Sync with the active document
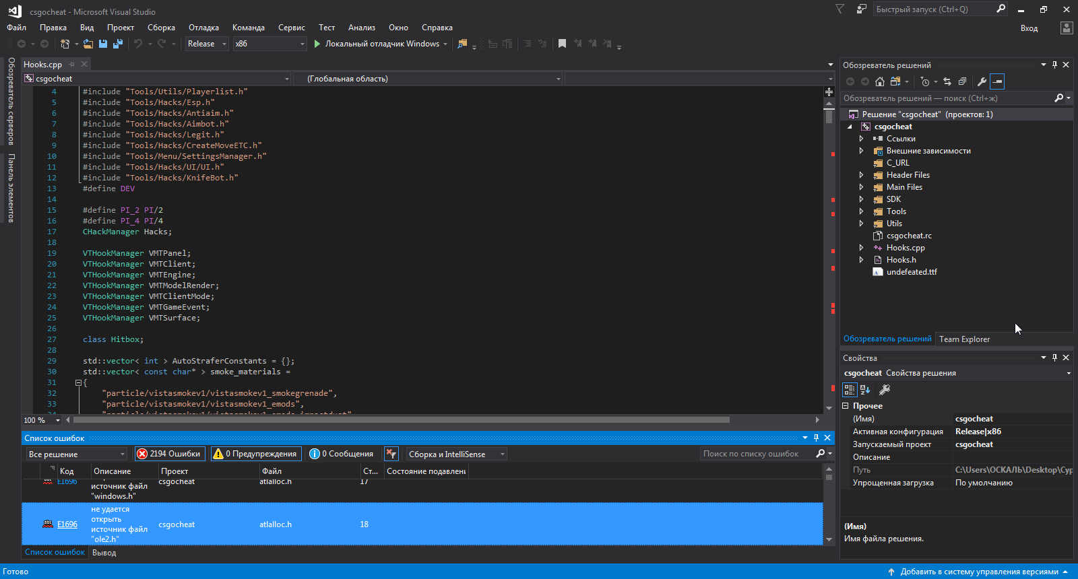Image resolution: width=1078 pixels, height=579 pixels. pyautogui.click(x=947, y=81)
